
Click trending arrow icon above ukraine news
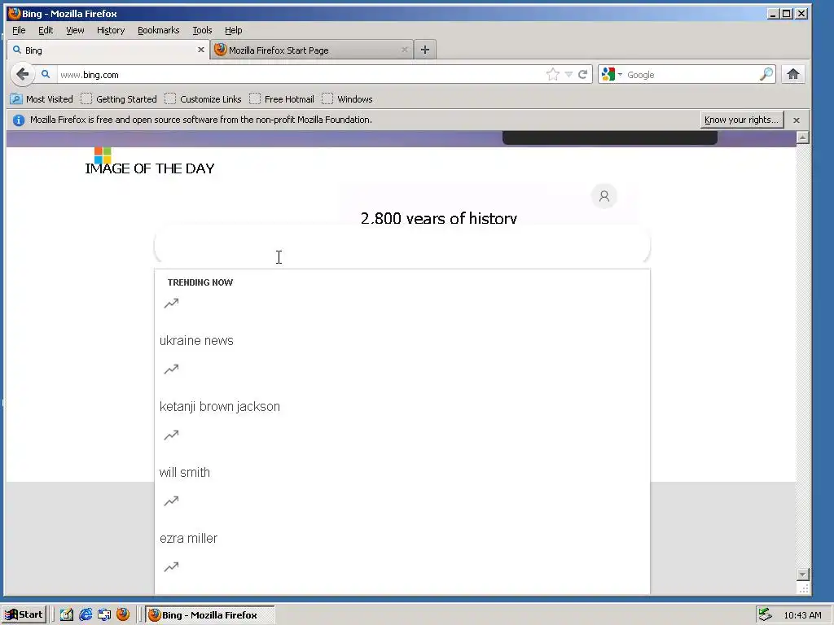click(x=171, y=304)
